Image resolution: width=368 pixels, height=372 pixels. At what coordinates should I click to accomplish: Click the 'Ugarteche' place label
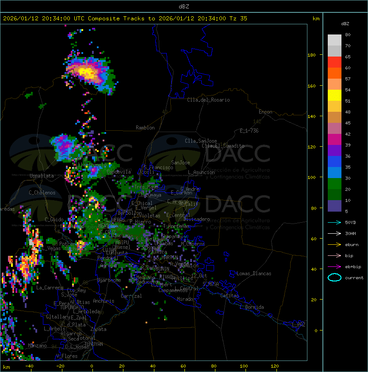109,280
